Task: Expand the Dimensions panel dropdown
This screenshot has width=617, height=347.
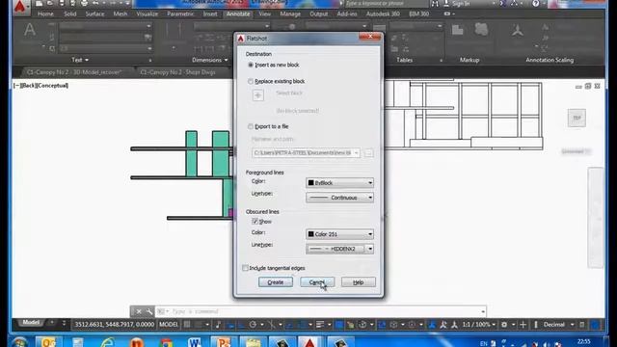Action: pyautogui.click(x=210, y=60)
